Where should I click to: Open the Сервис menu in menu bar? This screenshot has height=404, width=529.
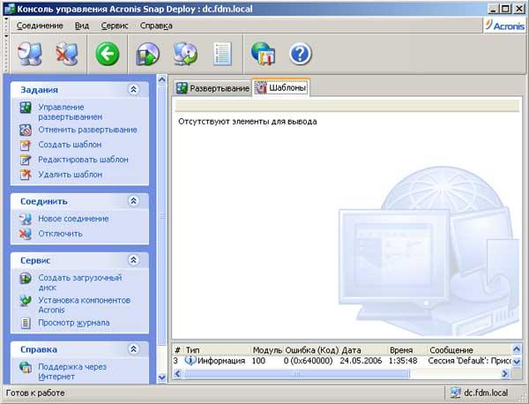tap(115, 26)
